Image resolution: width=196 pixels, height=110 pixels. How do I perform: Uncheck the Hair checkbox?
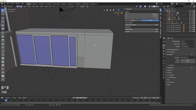[168, 72]
